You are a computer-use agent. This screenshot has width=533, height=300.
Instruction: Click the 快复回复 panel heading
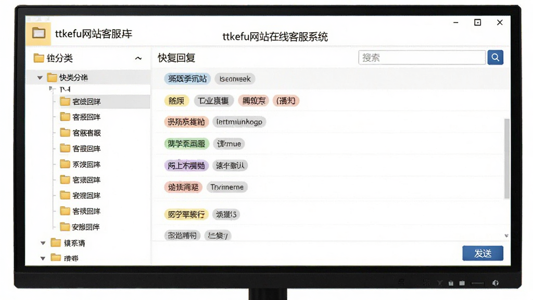click(x=176, y=58)
